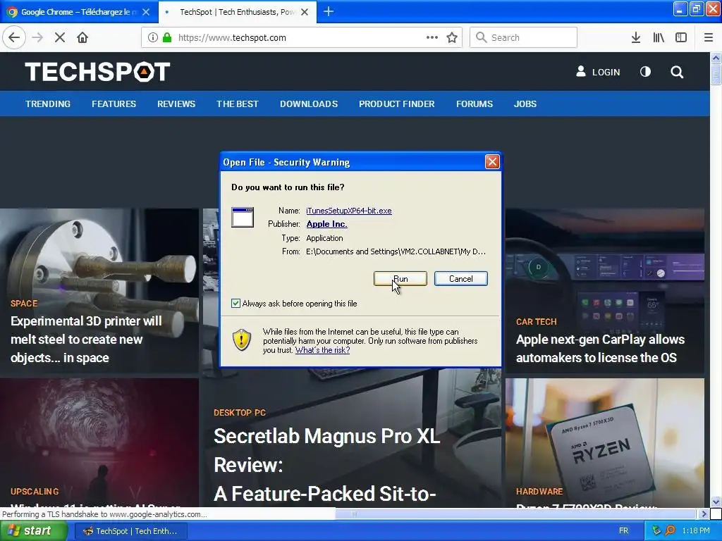Click the iTunesSetupXP64-bit.exe file link
Viewport: 722px width, 541px height.
(x=349, y=211)
